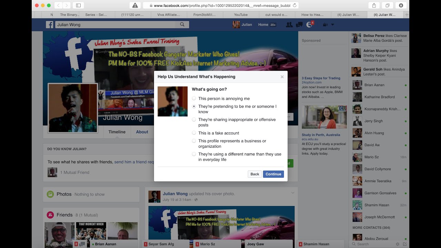Screen dimensions: 441x248
Task: Open the Shamim Hasan chat tab at bottom
Action: click(x=320, y=244)
